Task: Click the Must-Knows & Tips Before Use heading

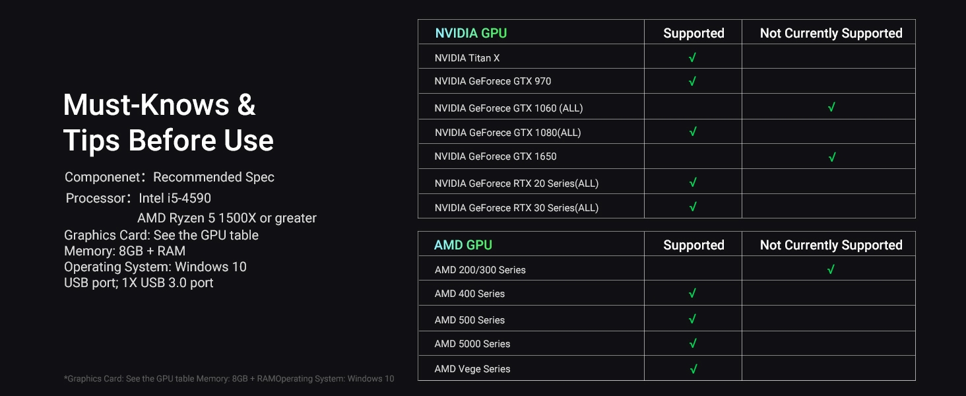Action: [x=168, y=123]
